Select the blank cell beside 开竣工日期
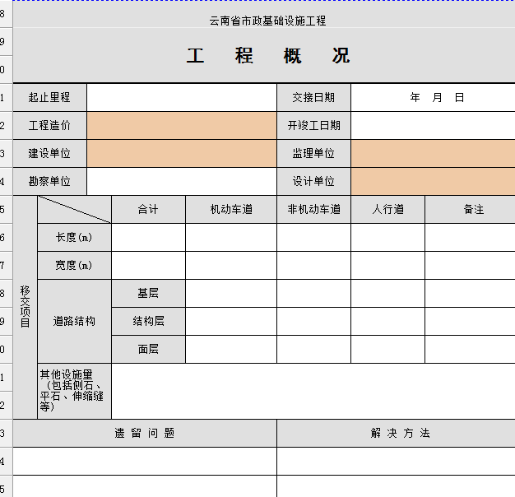The height and width of the screenshot is (497, 515). pyautogui.click(x=433, y=125)
